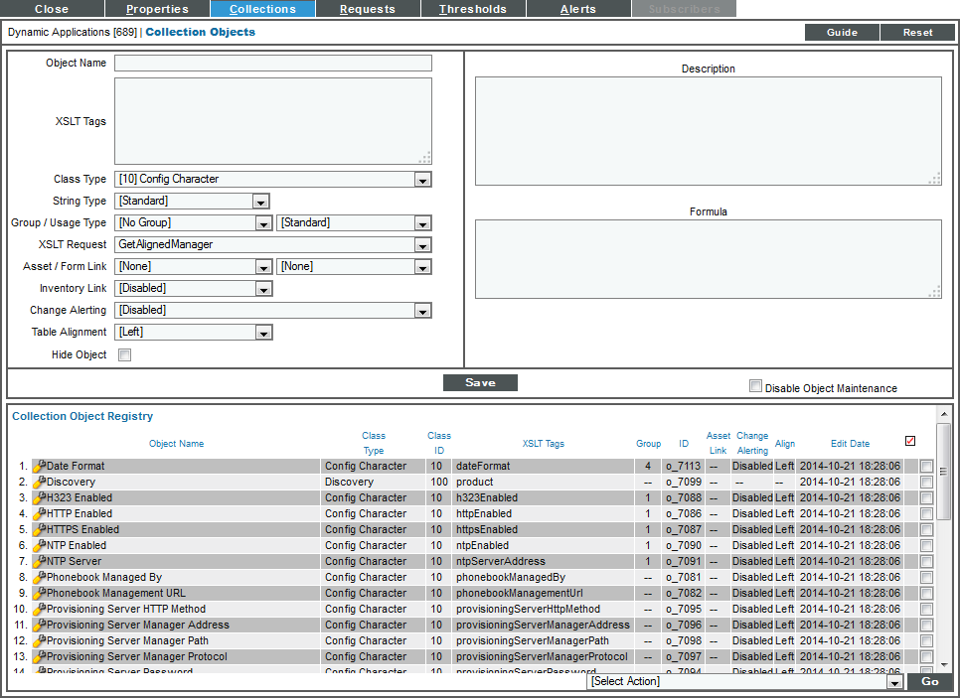The width and height of the screenshot is (960, 698).
Task: Enable the Disable Object Maintenance checkbox
Action: 755,386
